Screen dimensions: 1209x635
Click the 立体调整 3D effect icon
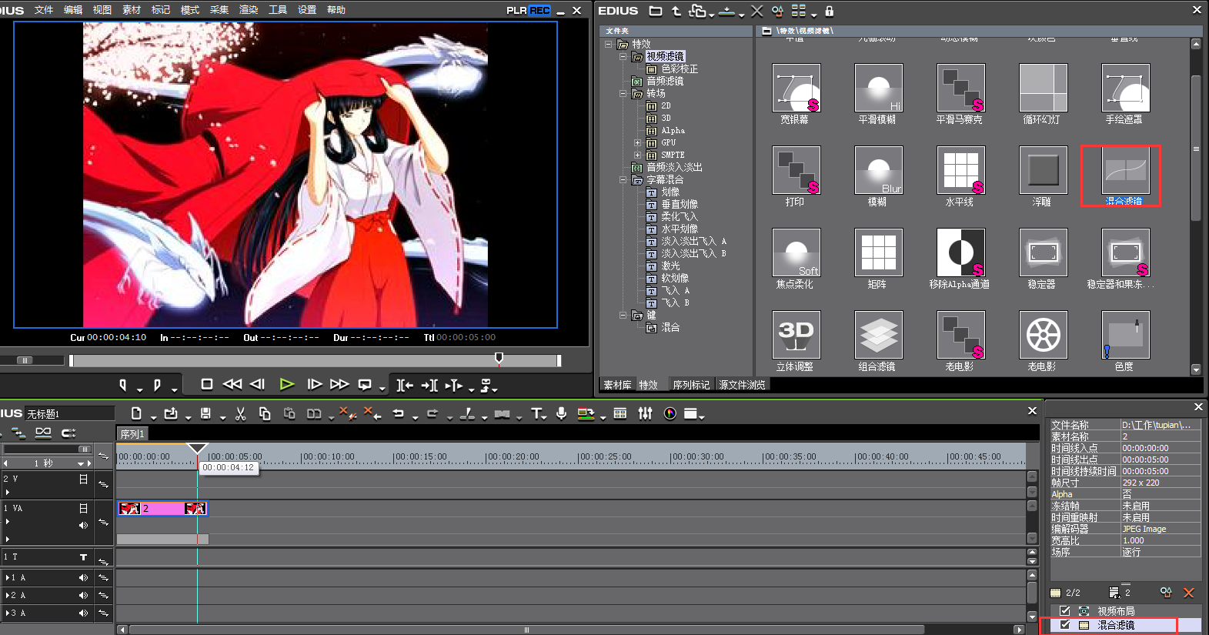(x=796, y=336)
